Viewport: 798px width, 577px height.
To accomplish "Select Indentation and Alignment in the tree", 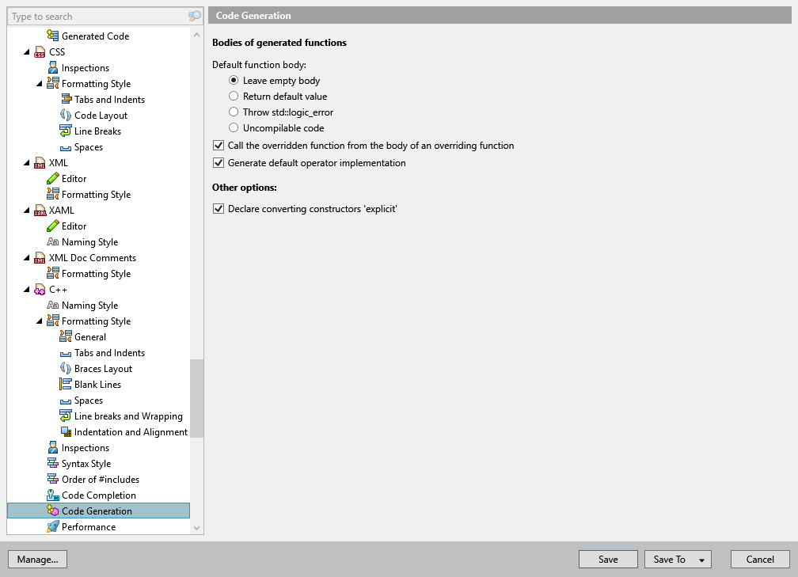I will pos(65,431).
